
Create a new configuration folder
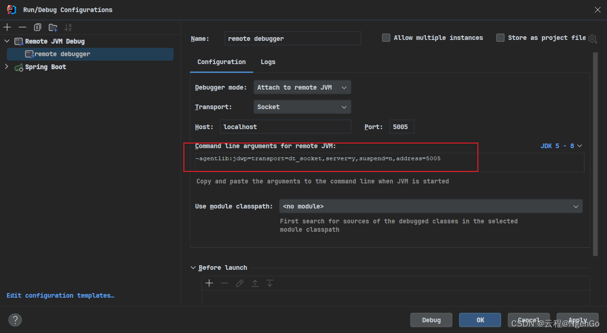tap(53, 27)
